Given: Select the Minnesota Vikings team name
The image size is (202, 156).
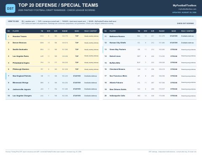Looking at the screenshot, I should (x=21, y=83).
